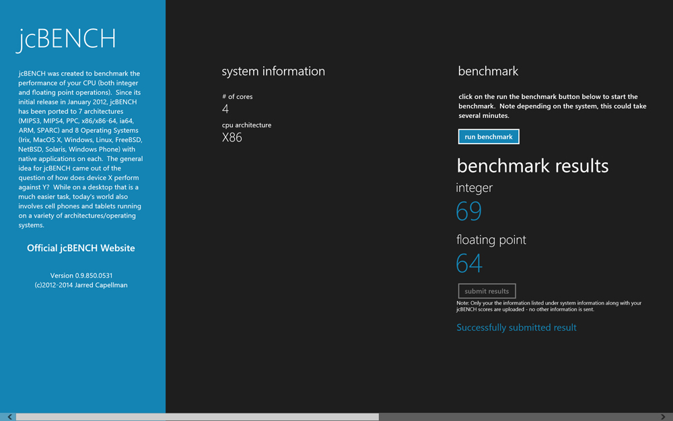Click the floating point score 64

(x=469, y=263)
